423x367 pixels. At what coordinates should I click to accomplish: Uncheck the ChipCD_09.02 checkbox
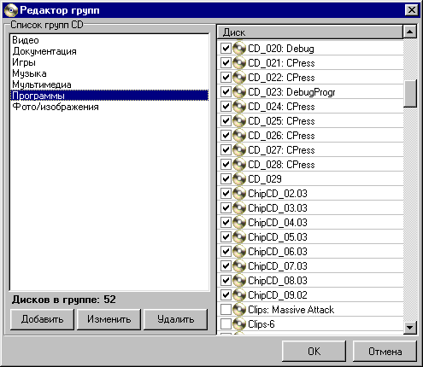(226, 295)
